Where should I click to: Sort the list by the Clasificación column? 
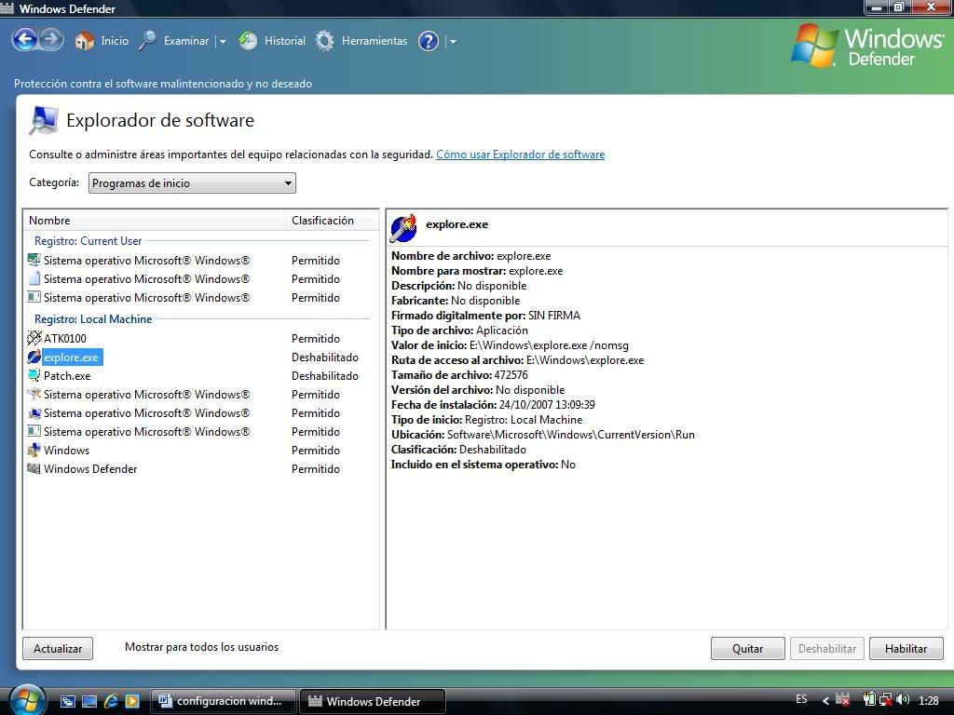(x=333, y=221)
